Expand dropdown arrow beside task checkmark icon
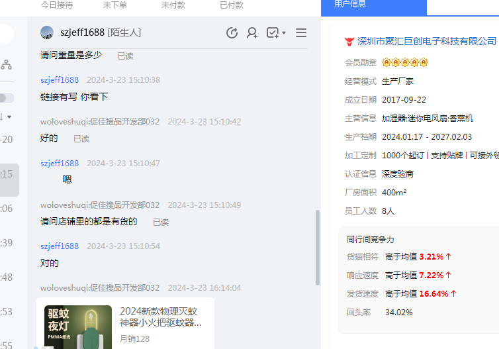This screenshot has width=499, height=349. pos(284,33)
